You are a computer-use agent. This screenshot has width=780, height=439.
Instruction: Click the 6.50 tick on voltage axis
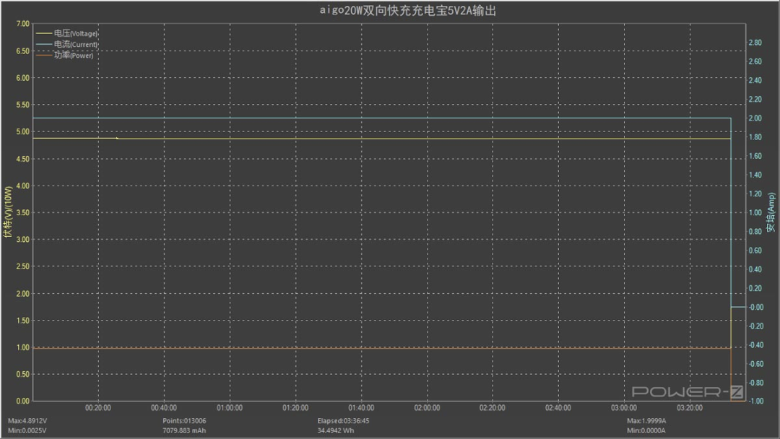coord(23,51)
